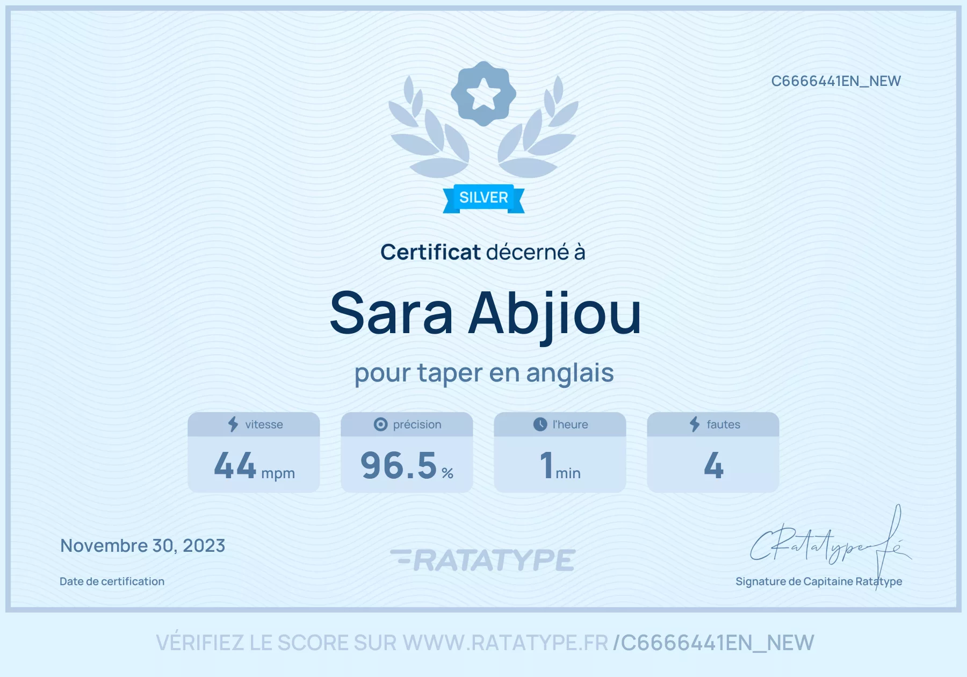
Task: Click the 'vitesse' label
Action: coord(264,424)
